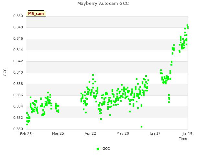Click the 0.338 y-axis value
The image size is (207, 155).
point(18,84)
